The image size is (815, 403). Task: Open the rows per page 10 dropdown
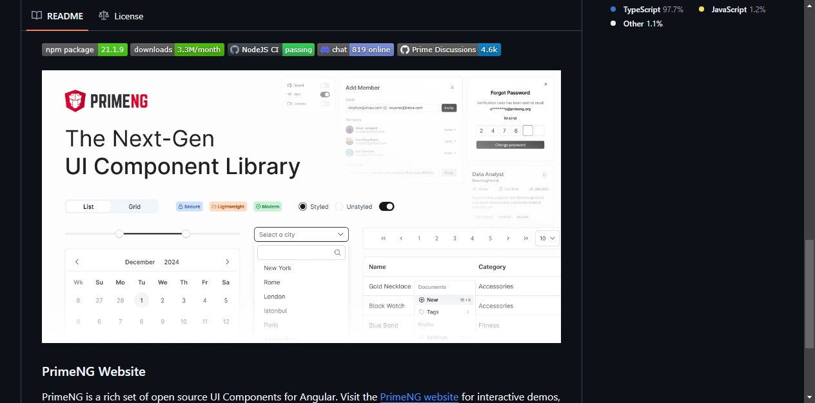tap(547, 238)
